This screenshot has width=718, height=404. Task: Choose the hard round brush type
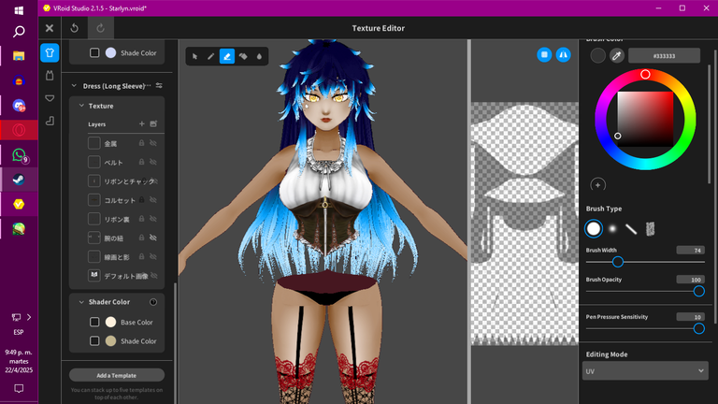594,228
